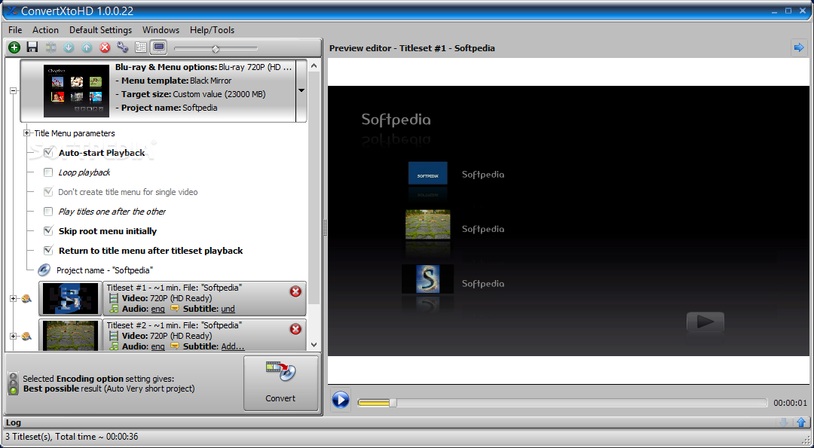Click the play arrow button in menu preview
Image resolution: width=814 pixels, height=448 pixels.
pyautogui.click(x=705, y=322)
